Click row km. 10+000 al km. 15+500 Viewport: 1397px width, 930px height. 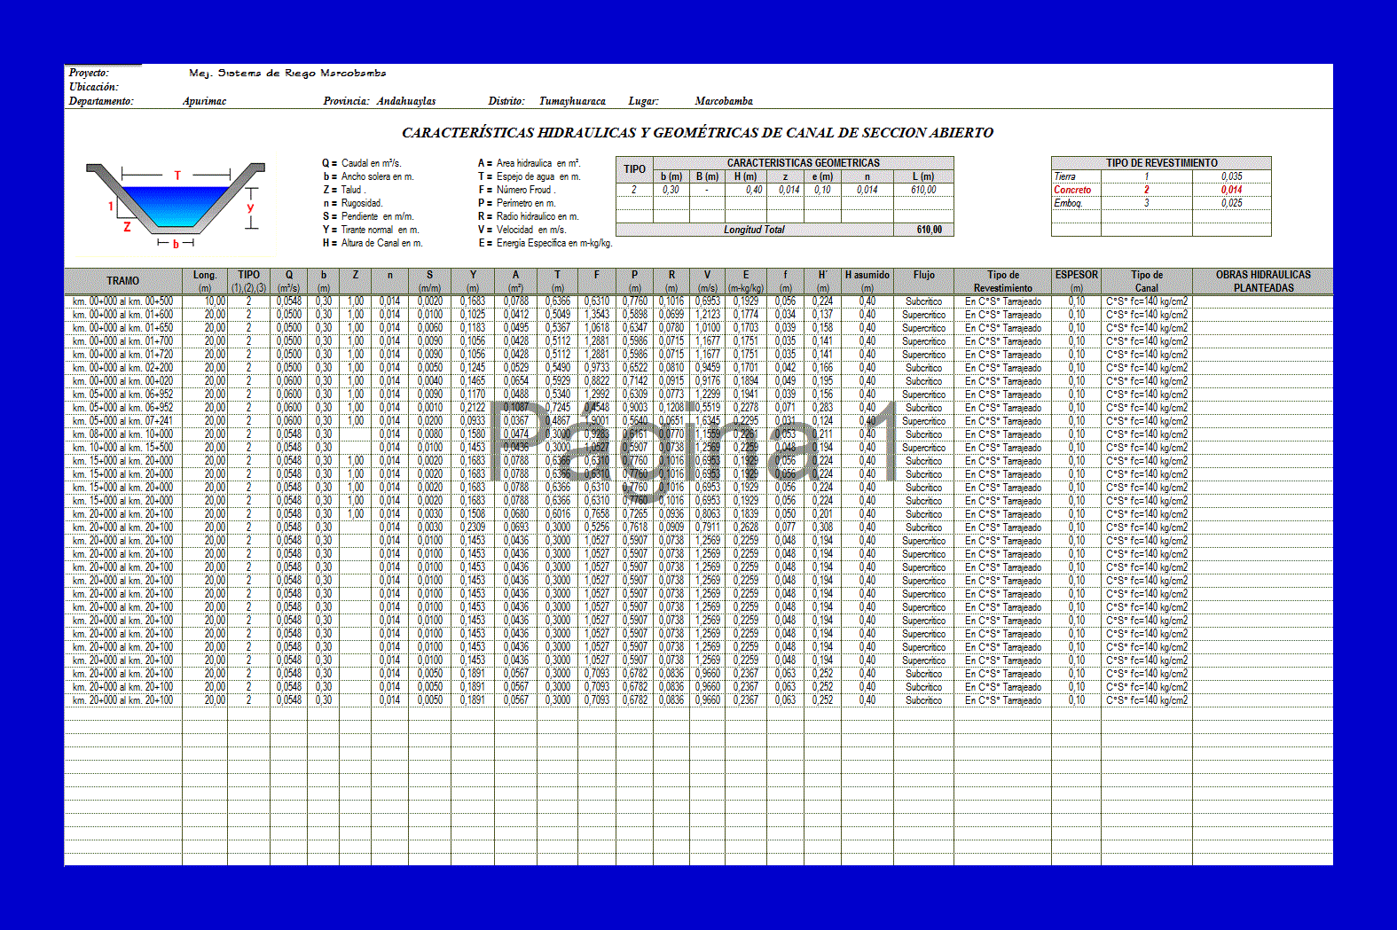[698, 448]
